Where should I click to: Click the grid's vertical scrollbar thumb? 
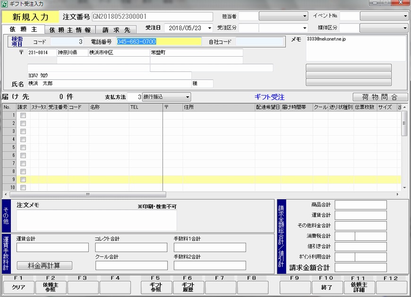click(x=404, y=123)
